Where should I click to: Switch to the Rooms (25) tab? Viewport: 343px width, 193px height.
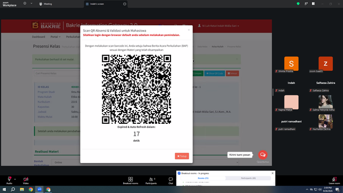(203, 178)
